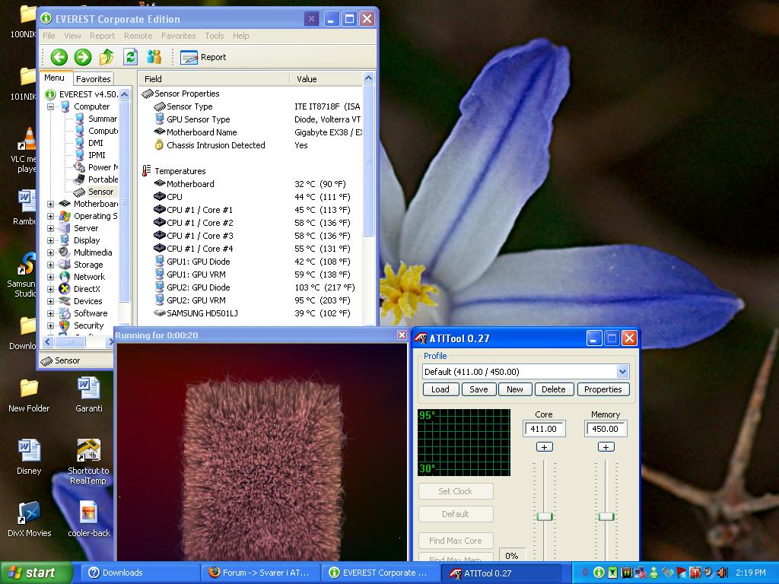Viewport: 779px width, 584px height.
Task: Click the Refresh icon in EVEREST toolbar
Action: pos(130,57)
